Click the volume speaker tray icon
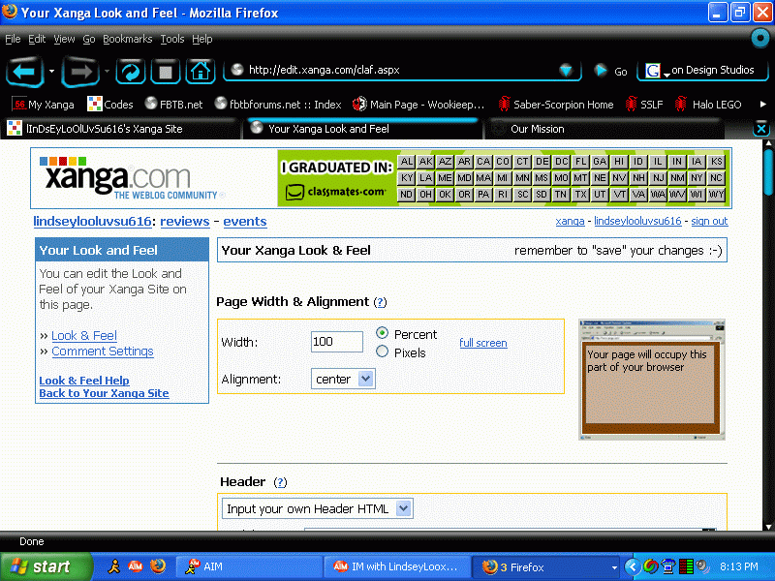 701,566
